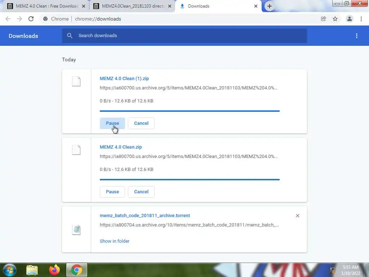This screenshot has width=369, height=277.
Task: Open a new tab with plus button
Action: pyautogui.click(x=270, y=6)
